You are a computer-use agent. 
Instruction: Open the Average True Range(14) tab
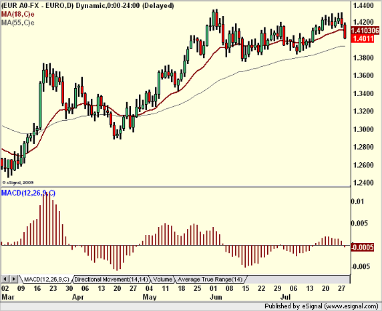pyautogui.click(x=210, y=280)
